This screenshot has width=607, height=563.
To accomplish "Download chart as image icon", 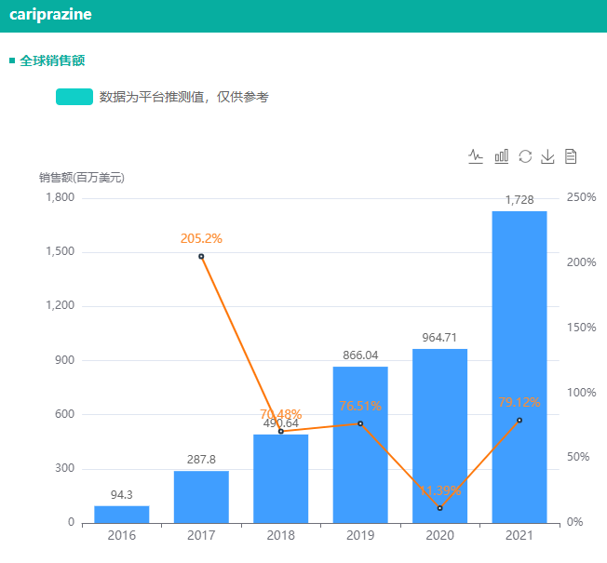I will [548, 156].
